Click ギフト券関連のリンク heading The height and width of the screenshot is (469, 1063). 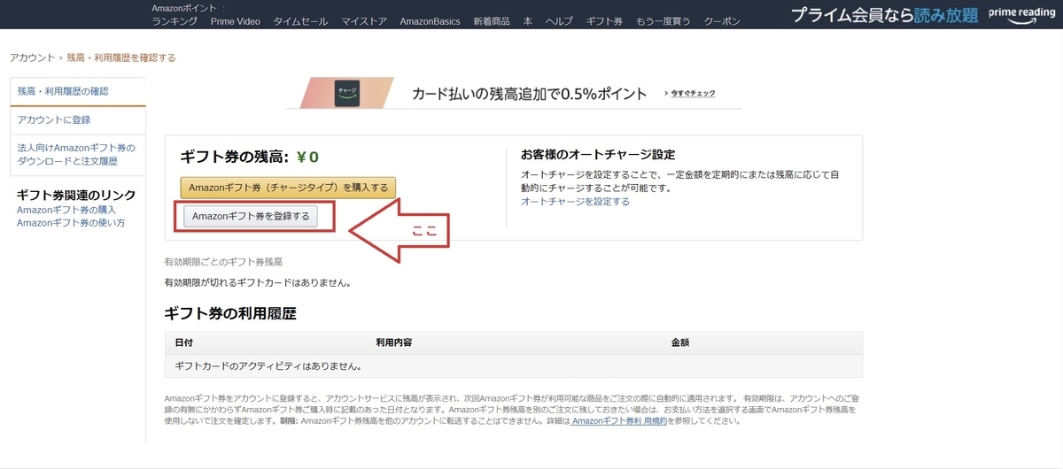tap(76, 196)
